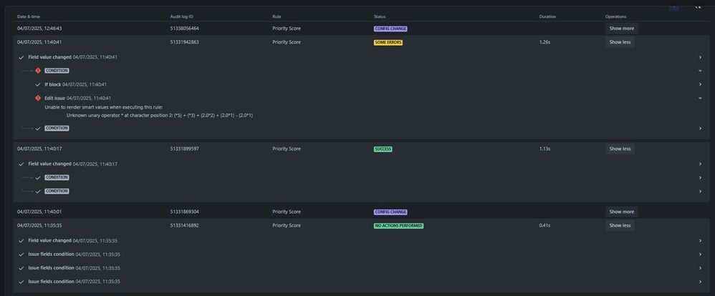The width and height of the screenshot is (715, 296).
Task: Click the Edit issue label
Action: click(54, 98)
